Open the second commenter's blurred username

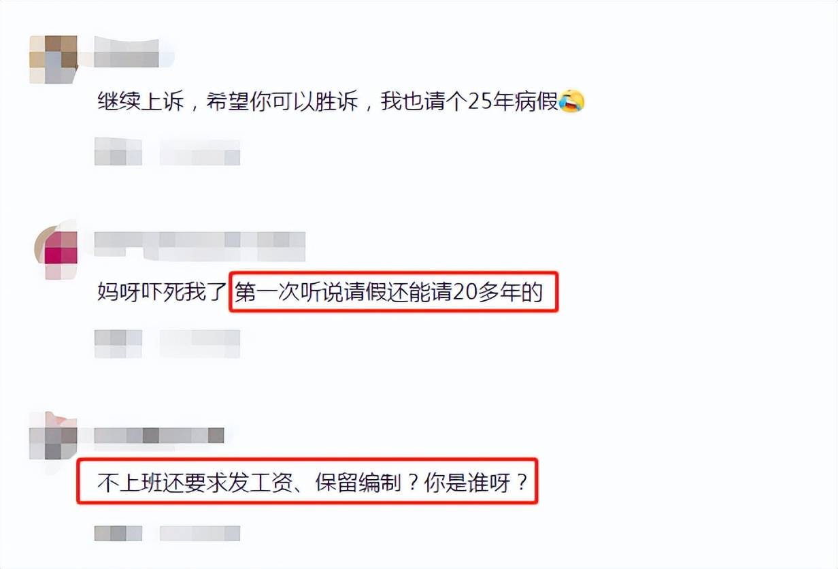click(x=199, y=246)
